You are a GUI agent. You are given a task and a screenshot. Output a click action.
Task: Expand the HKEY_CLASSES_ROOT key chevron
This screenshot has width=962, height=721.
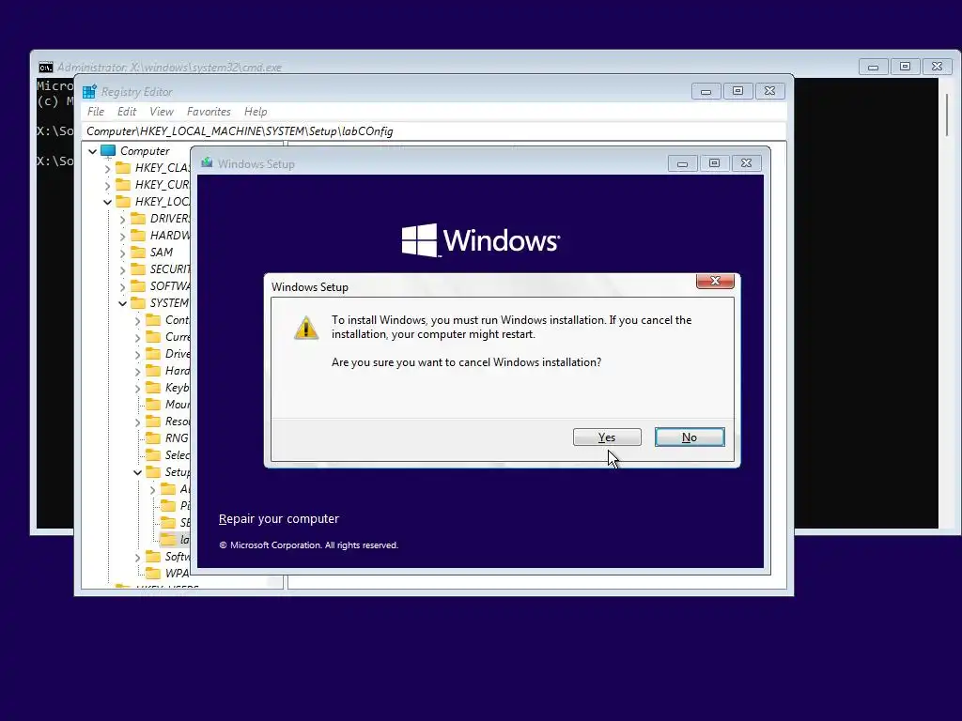pos(107,168)
